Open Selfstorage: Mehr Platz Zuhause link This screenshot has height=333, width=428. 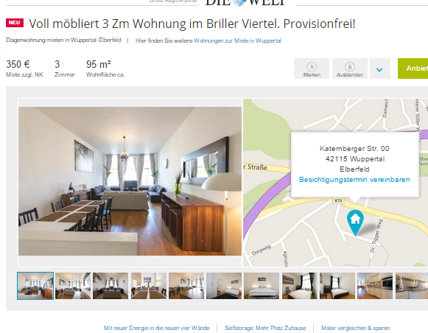coord(265,328)
